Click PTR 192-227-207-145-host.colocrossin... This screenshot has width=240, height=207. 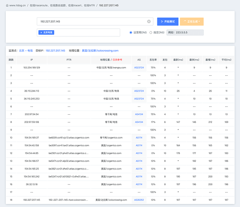pyautogui.click(x=68, y=200)
